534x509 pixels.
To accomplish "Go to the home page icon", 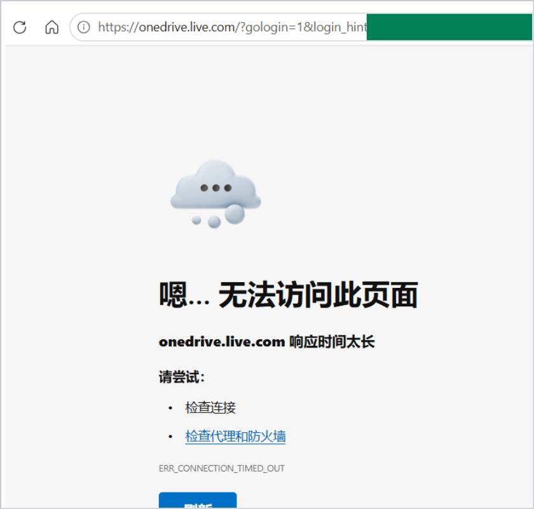I will 51,27.
